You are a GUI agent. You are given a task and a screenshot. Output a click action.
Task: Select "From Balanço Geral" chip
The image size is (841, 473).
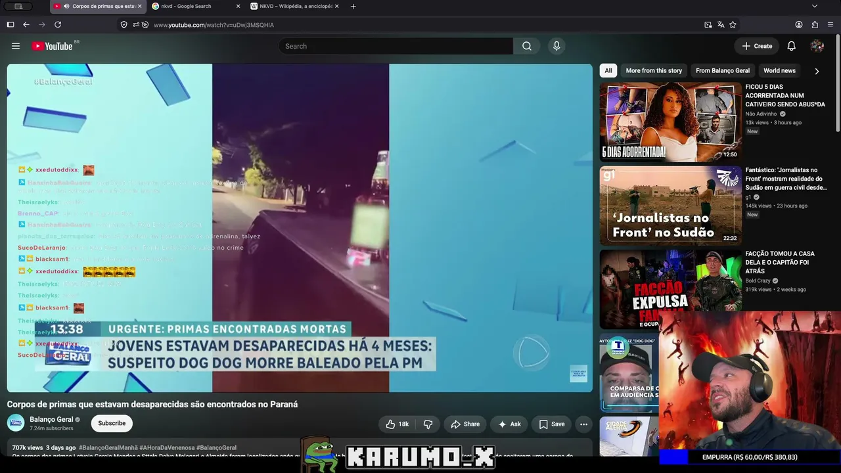coord(723,71)
